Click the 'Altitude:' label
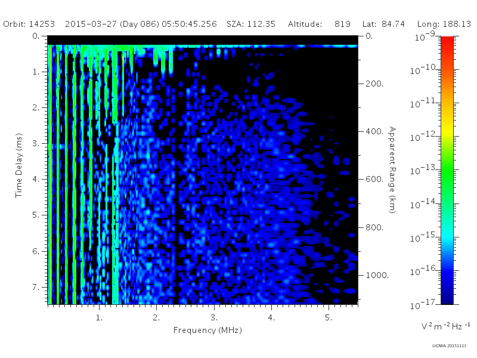 (x=305, y=24)
